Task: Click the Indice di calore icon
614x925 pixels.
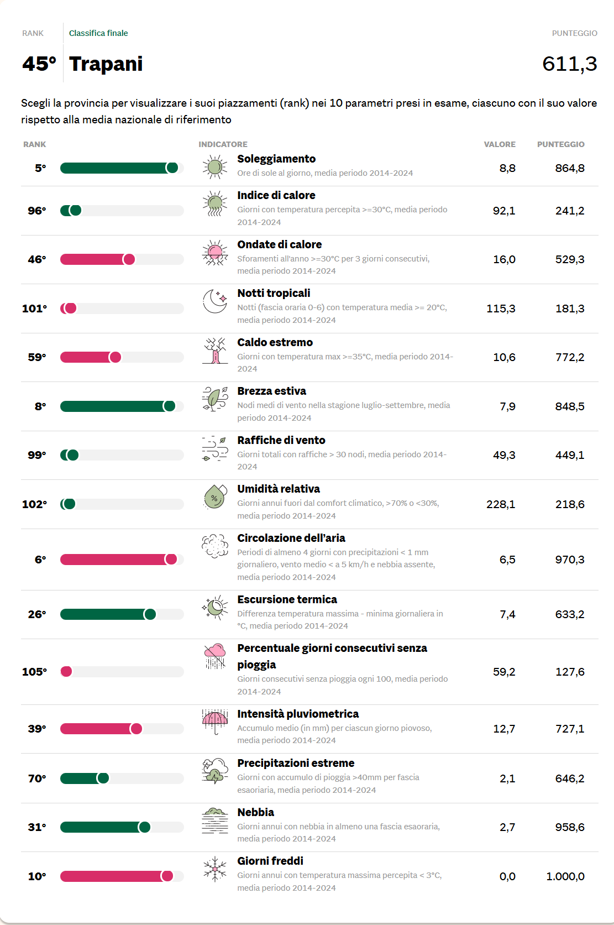Action: click(215, 203)
